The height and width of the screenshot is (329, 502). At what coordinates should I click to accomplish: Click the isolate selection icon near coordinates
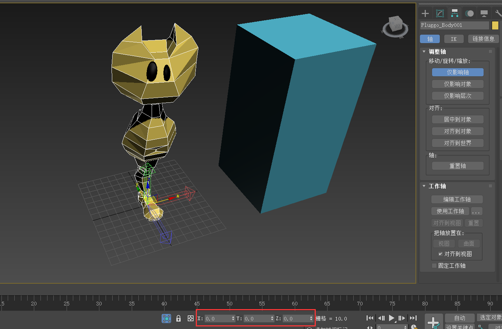[166, 318]
